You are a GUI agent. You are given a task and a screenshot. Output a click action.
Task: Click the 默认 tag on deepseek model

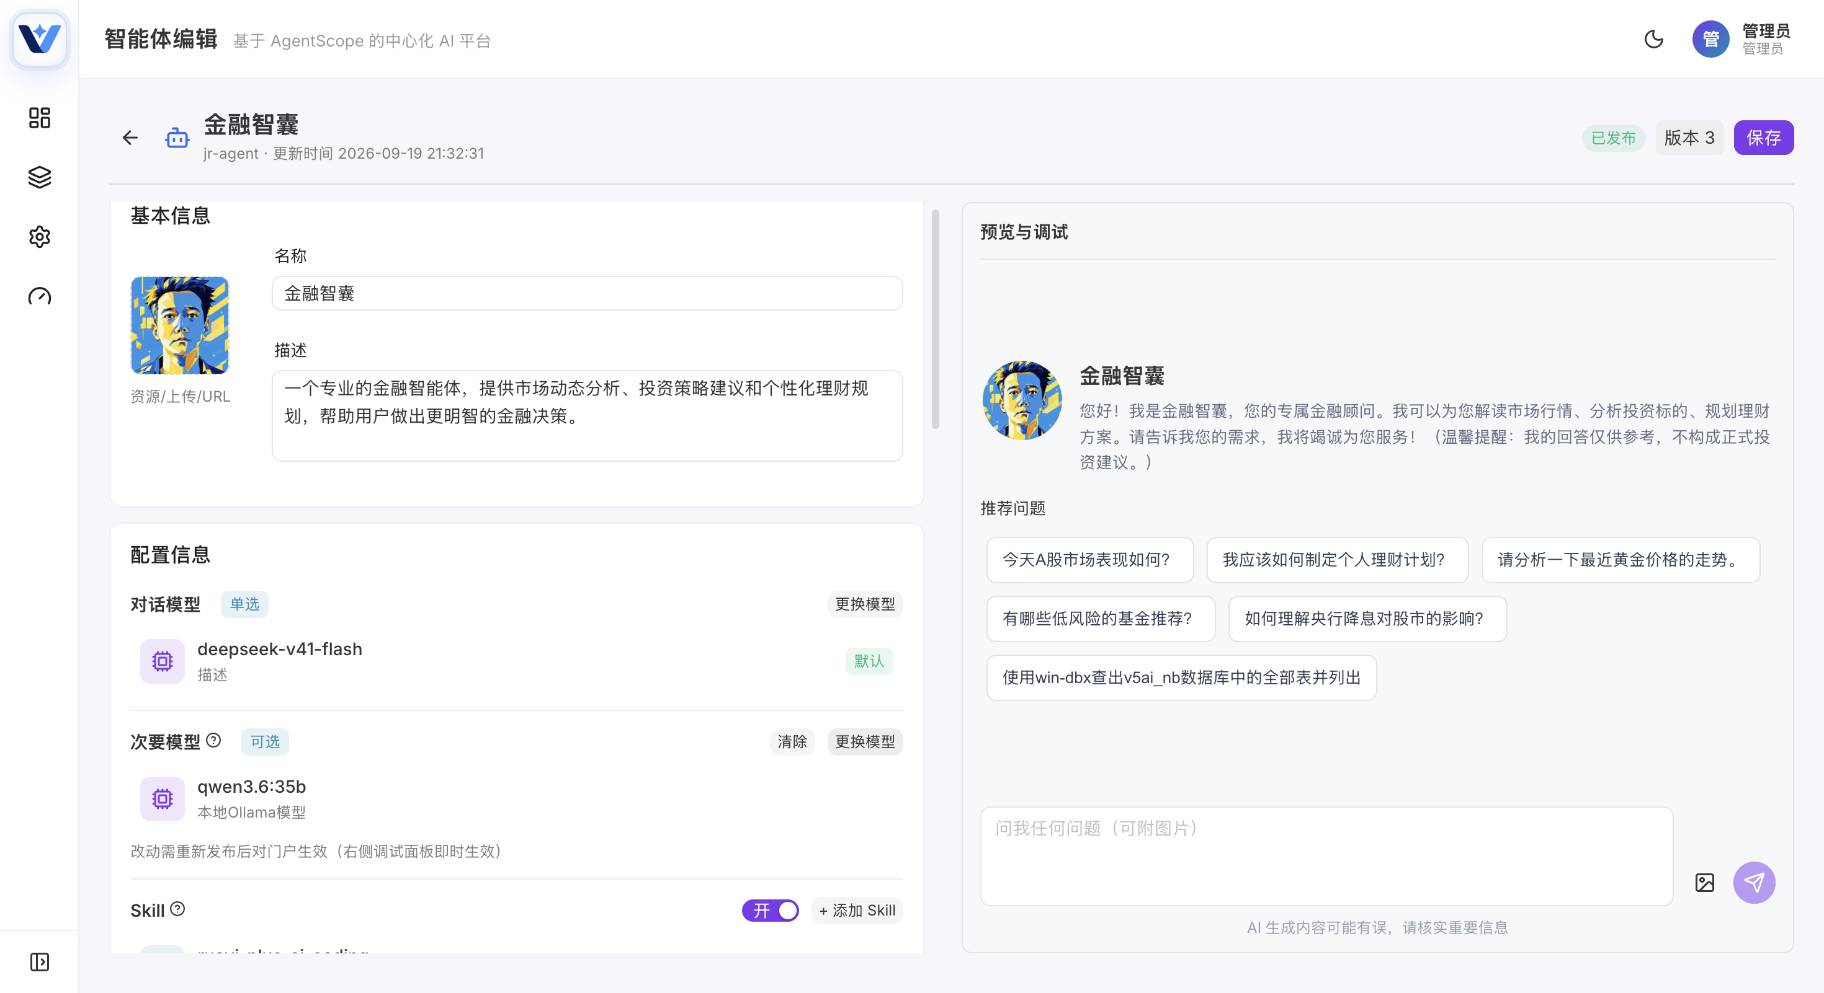(869, 661)
